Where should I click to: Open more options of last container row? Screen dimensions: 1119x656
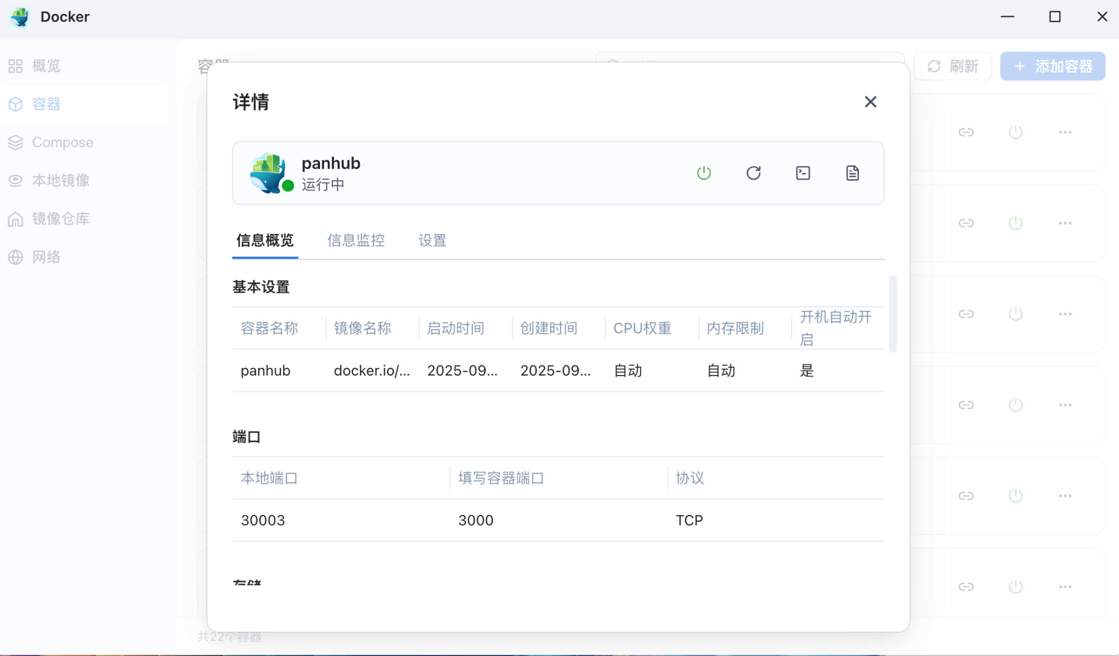click(x=1065, y=587)
